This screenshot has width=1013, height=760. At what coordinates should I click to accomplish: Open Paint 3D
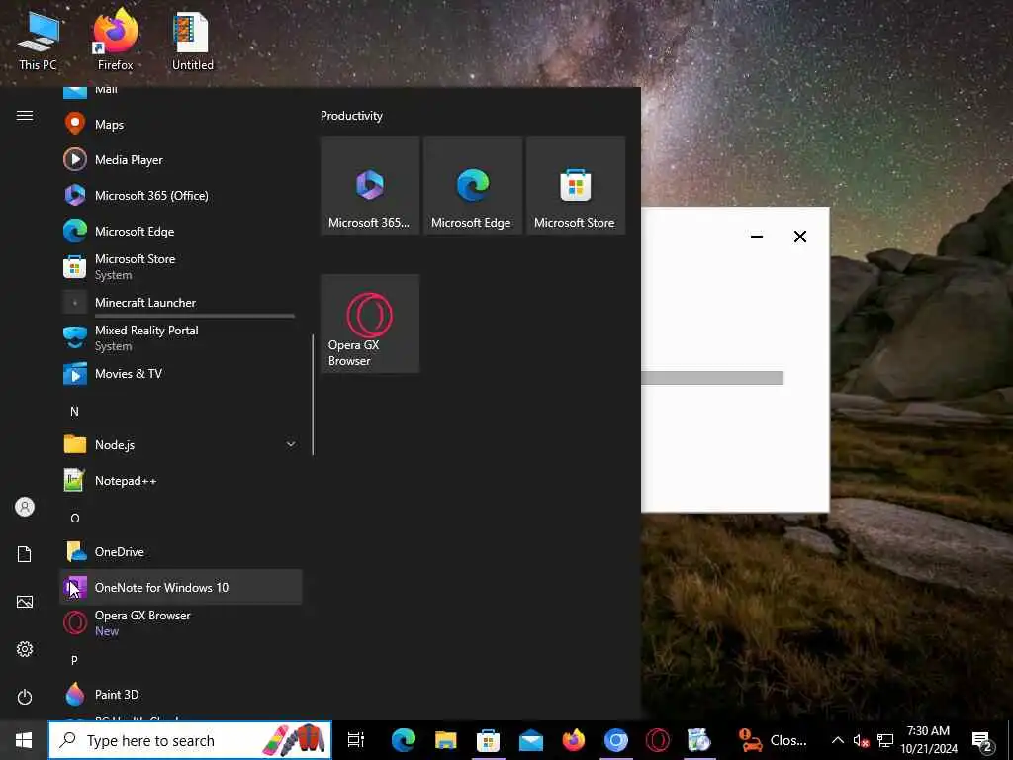pos(180,694)
